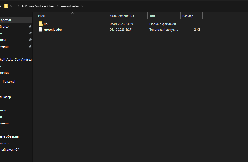Navigate to the "1" breadcrumb folder

15,6
